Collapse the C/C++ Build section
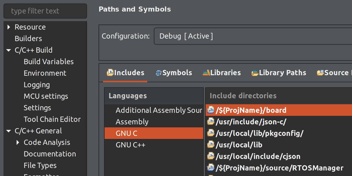Image resolution: width=352 pixels, height=176 pixels. pos(9,50)
